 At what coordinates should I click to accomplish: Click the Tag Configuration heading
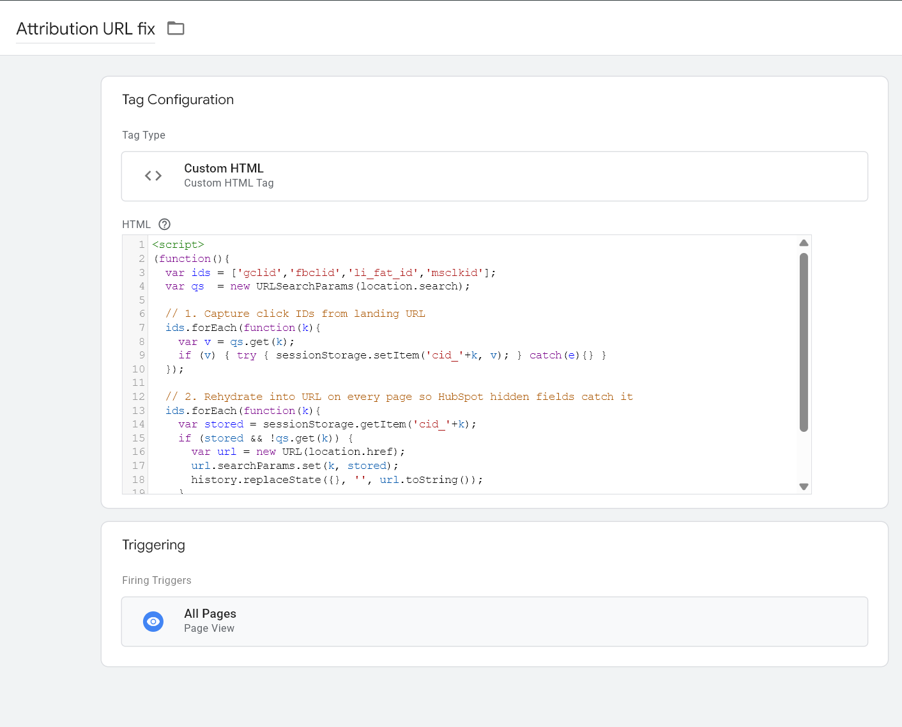pos(178,100)
